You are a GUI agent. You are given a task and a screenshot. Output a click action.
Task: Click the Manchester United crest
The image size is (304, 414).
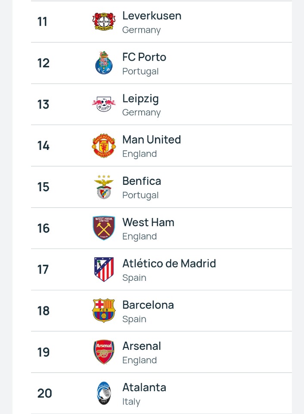click(104, 146)
